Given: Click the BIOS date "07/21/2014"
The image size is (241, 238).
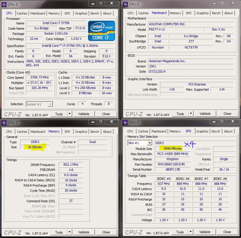Looking at the screenshot, I should [191, 71].
